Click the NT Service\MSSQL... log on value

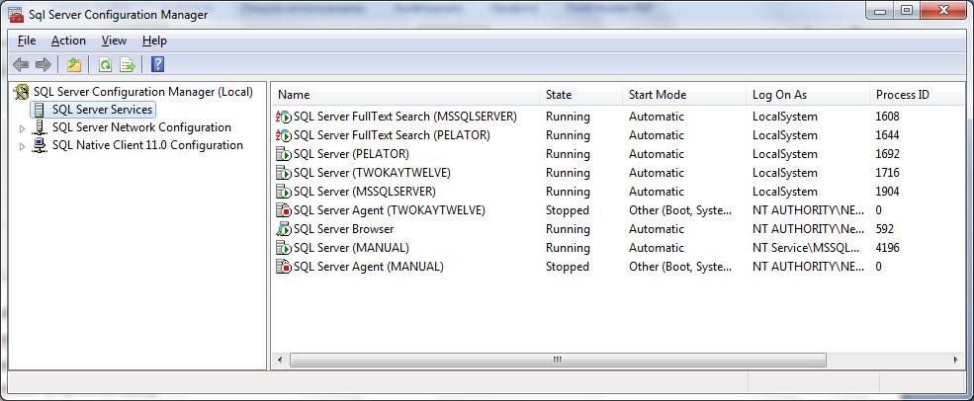[807, 248]
